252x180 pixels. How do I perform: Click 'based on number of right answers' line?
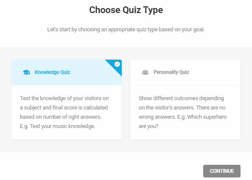61,117
